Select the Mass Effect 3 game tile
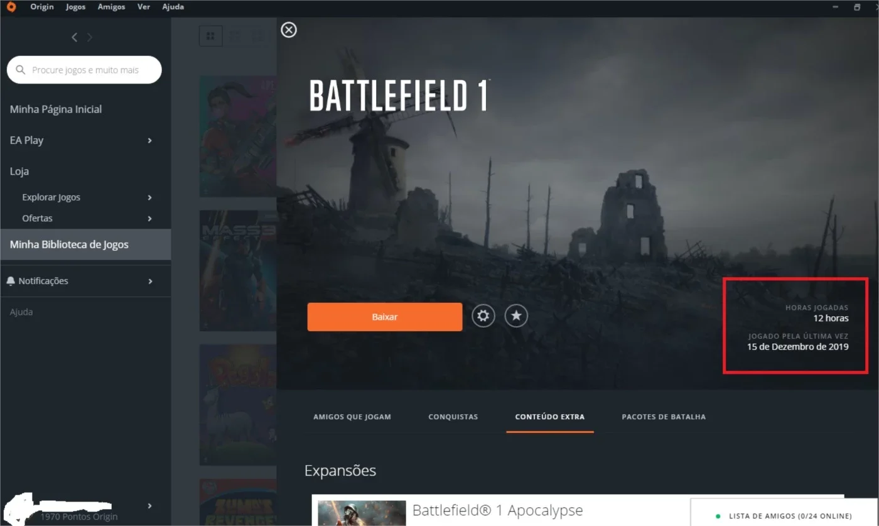This screenshot has width=879, height=526. (x=238, y=270)
